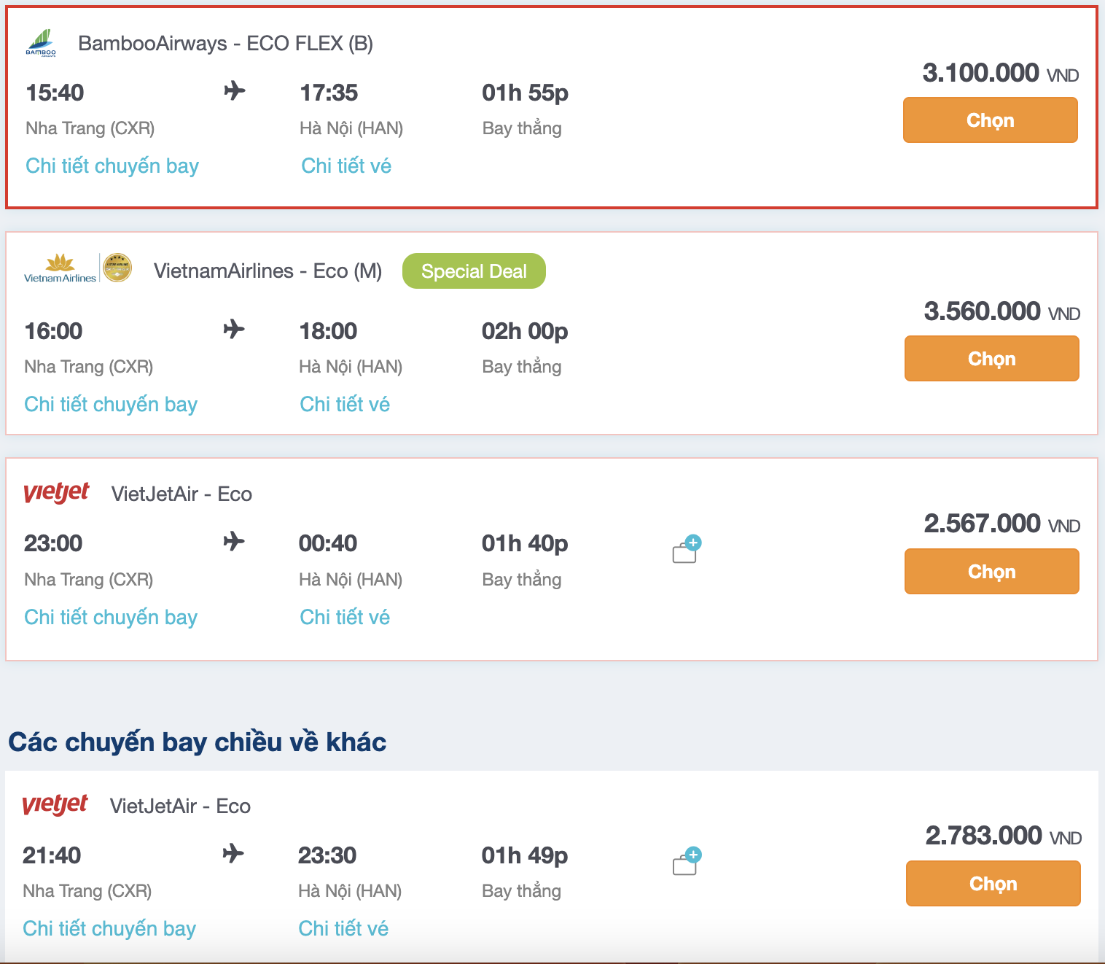Screen dimensions: 1105x964
Task: Expand Chi tiết vé on the Vietnam Airlines flight
Action: coord(345,403)
